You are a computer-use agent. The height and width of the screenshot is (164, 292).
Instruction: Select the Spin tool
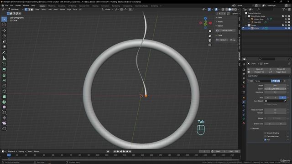point(4,102)
